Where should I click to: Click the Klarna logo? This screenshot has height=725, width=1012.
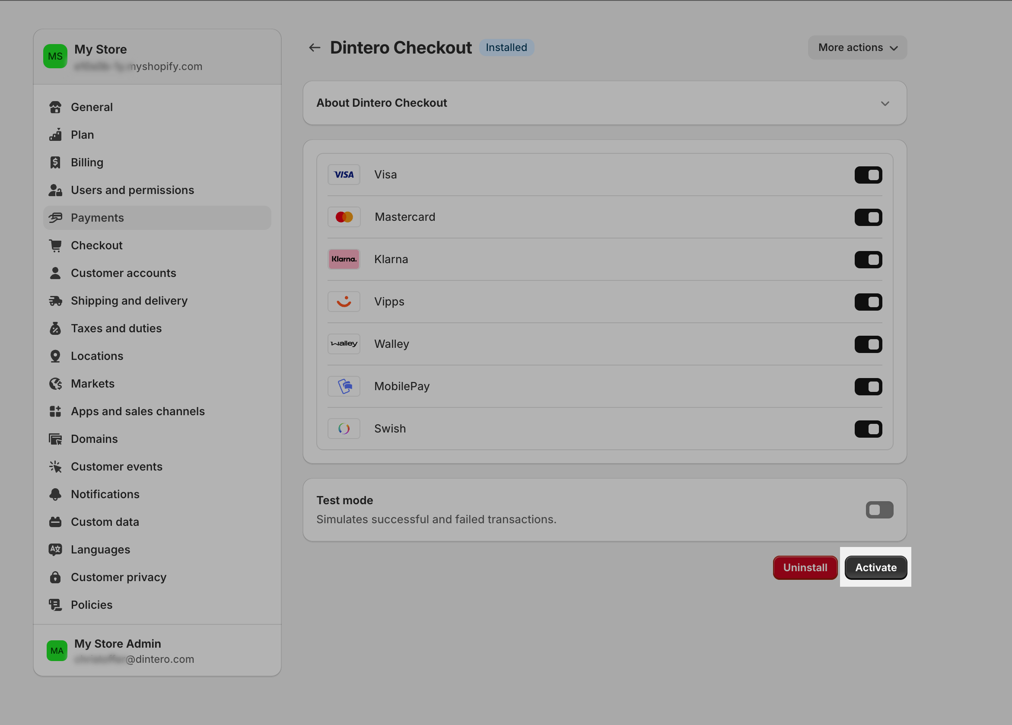point(344,259)
